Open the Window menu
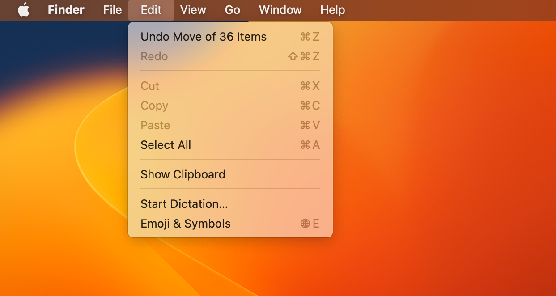This screenshot has width=556, height=296. (x=280, y=10)
